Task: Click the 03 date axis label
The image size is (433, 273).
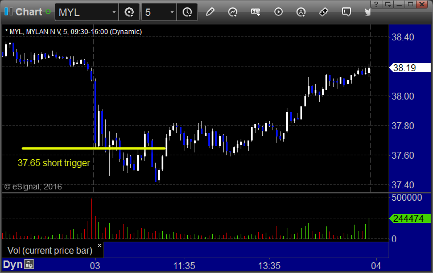Action: [95, 266]
